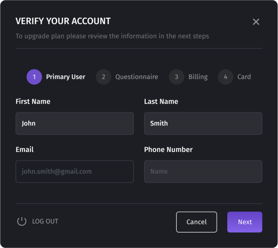Proceed with the Next button
This screenshot has height=248, width=278.
pos(245,222)
